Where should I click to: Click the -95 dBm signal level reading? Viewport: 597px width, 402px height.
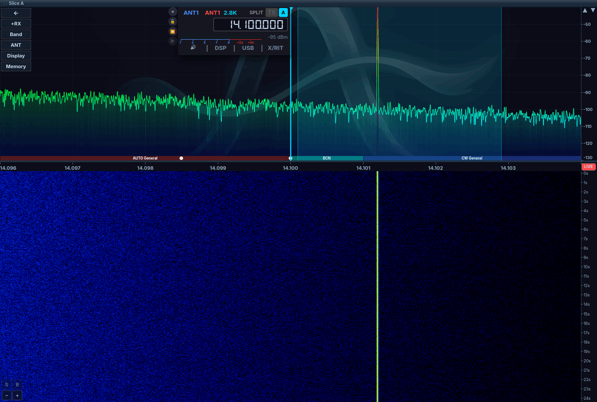tap(278, 37)
